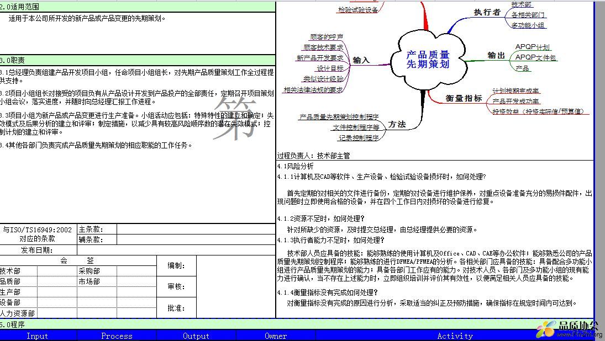Click the "相关法律法规的要求" mind map node
The image size is (605, 341).
click(x=313, y=89)
